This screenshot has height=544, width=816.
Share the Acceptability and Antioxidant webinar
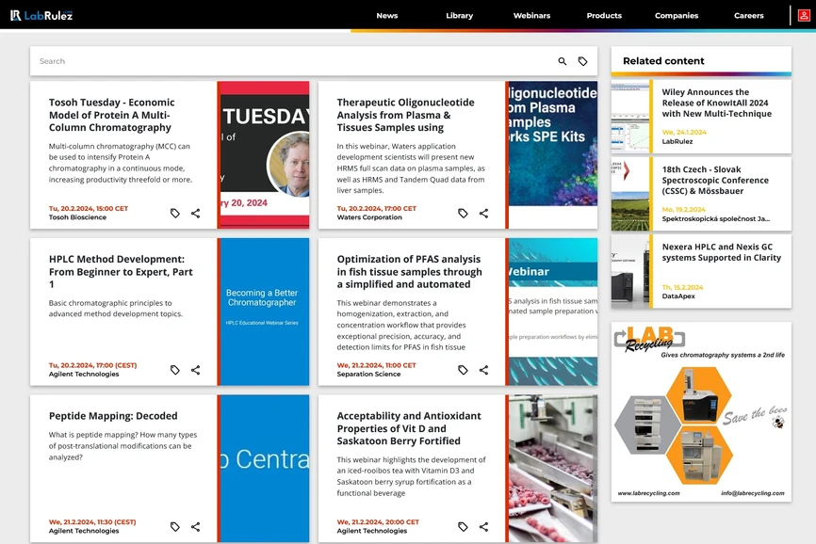coord(483,527)
